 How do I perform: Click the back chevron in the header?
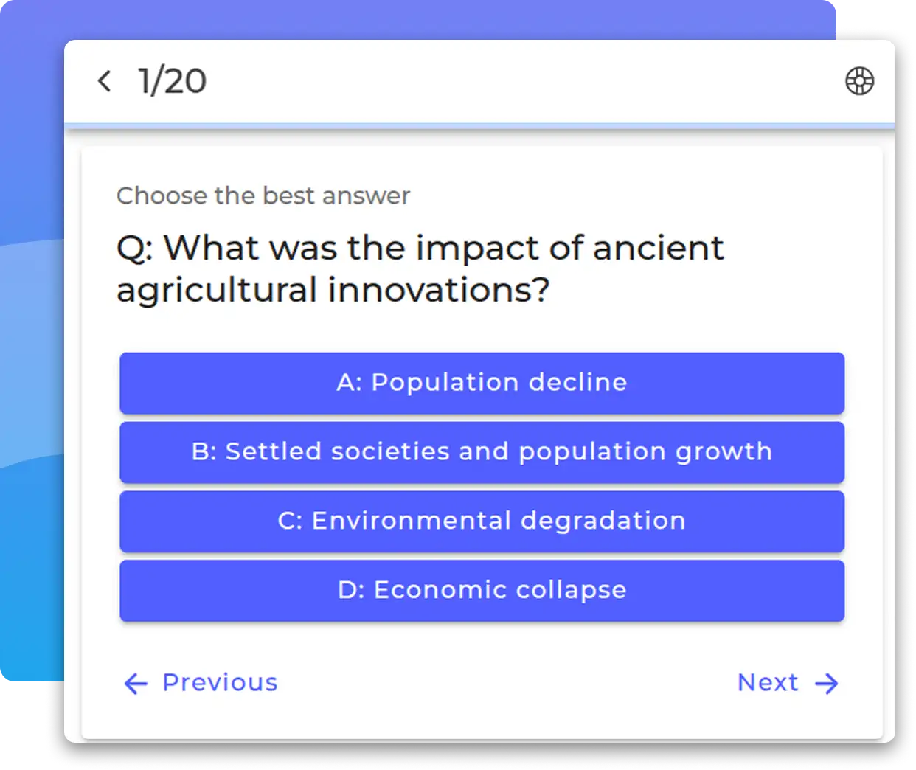tap(105, 81)
